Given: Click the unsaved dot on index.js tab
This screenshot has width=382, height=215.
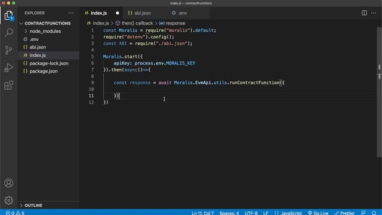Looking at the screenshot, I should click(118, 13).
